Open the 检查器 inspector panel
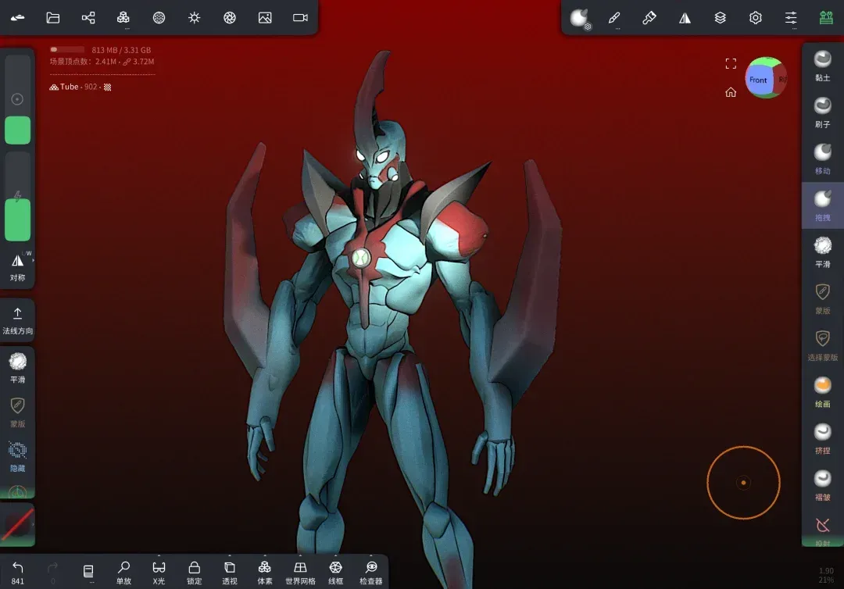844x589 pixels. pyautogui.click(x=371, y=572)
